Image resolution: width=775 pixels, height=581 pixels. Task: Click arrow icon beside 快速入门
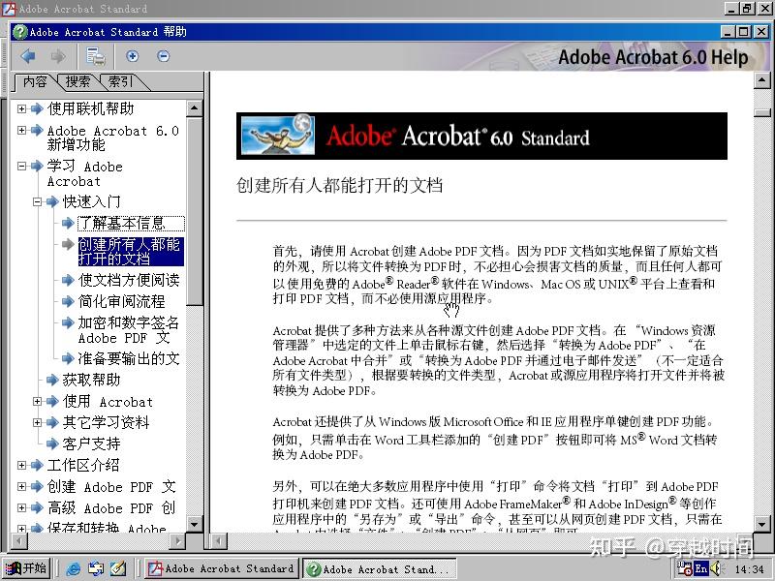point(52,201)
